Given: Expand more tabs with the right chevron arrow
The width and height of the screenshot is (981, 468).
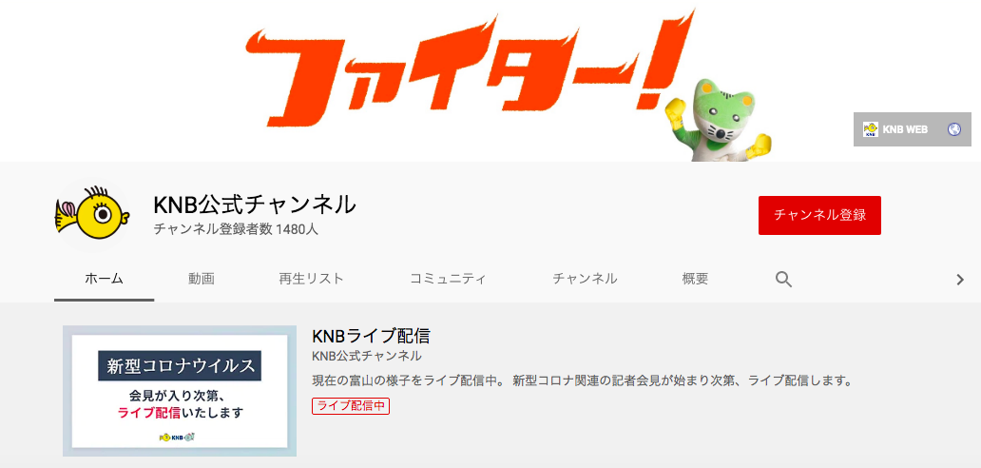Looking at the screenshot, I should pos(960,280).
